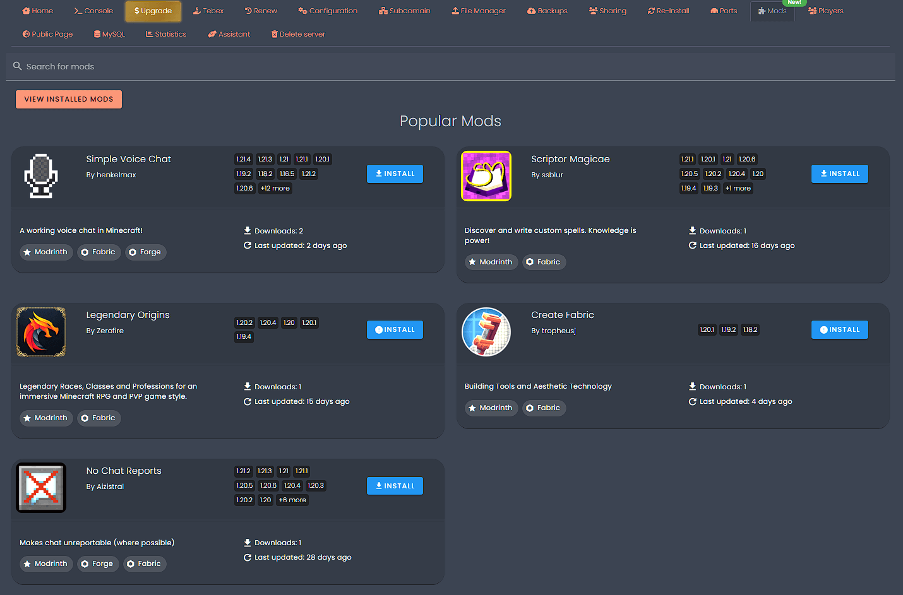The image size is (903, 595).
Task: Open the Sharing tab
Action: coord(607,11)
